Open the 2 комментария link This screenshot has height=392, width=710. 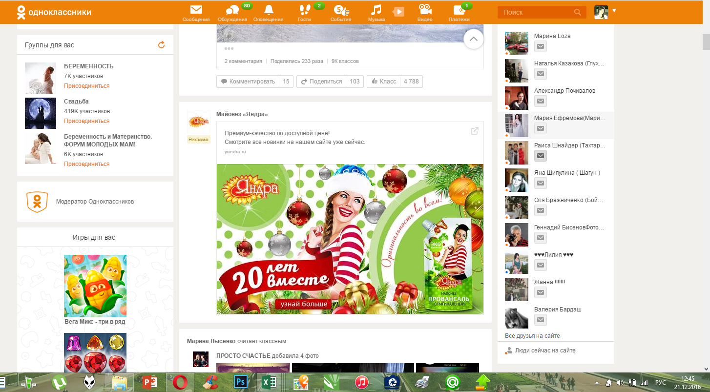[243, 62]
